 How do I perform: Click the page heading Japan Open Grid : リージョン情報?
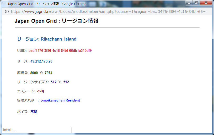[x=56, y=21]
